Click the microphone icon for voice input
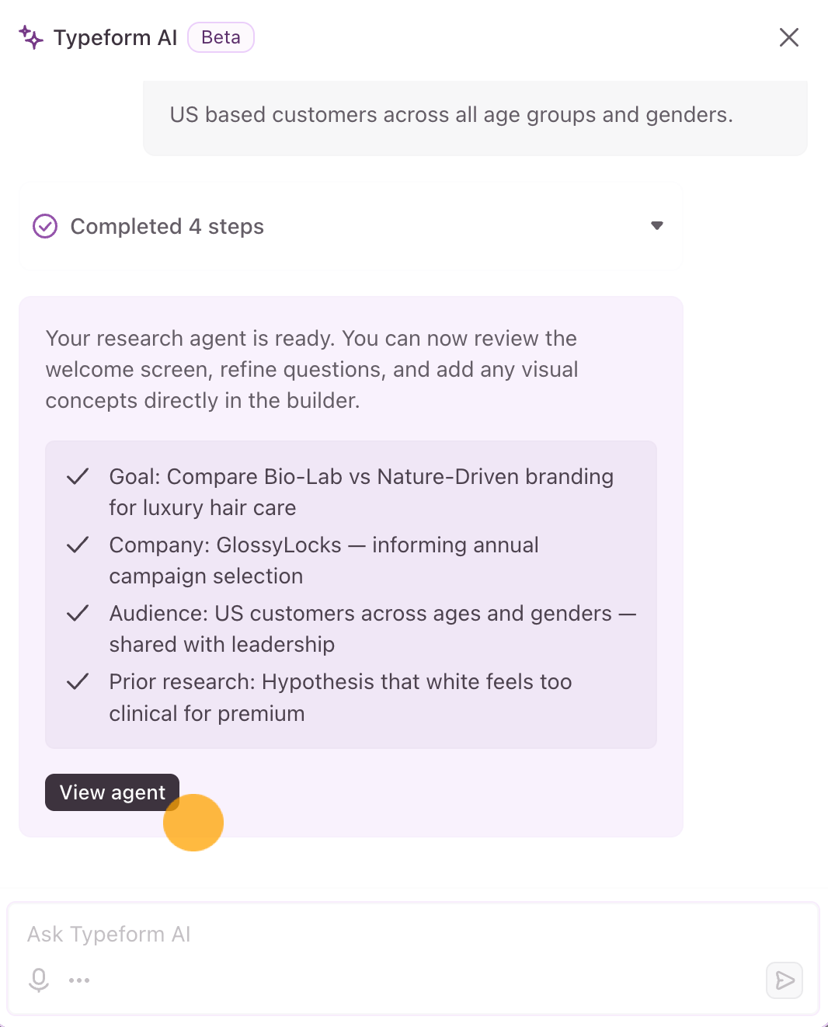 (38, 980)
